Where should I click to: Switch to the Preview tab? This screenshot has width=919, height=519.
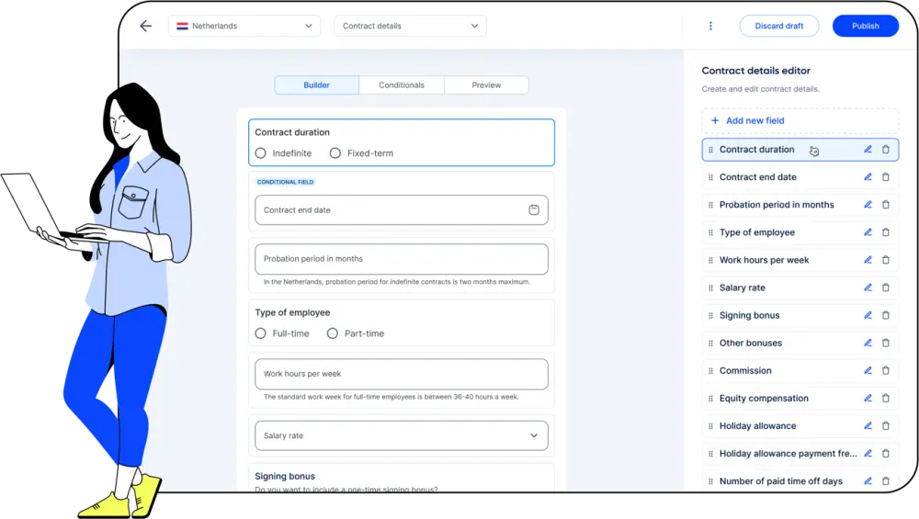click(x=486, y=85)
